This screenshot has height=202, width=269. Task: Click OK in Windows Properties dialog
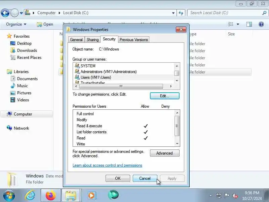tap(118, 178)
